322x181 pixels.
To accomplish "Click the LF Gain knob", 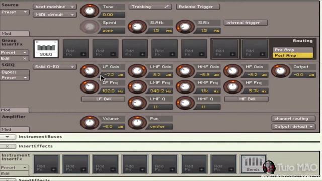I will (90, 71).
